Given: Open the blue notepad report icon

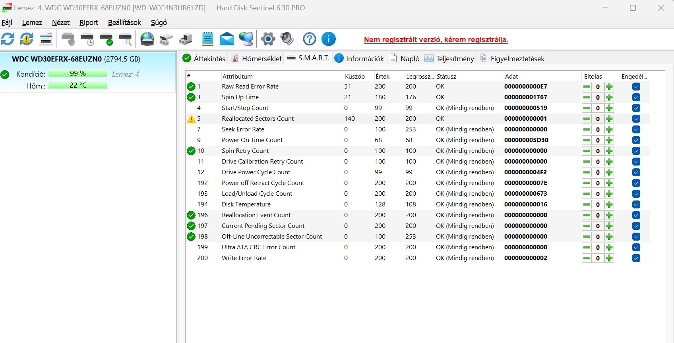Looking at the screenshot, I should [x=208, y=39].
